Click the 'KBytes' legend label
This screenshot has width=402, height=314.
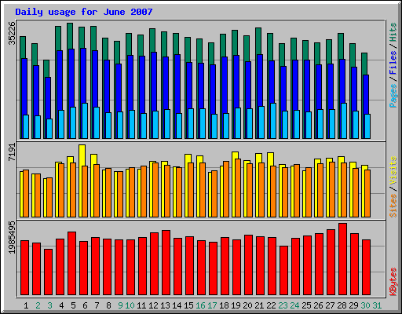(393, 282)
